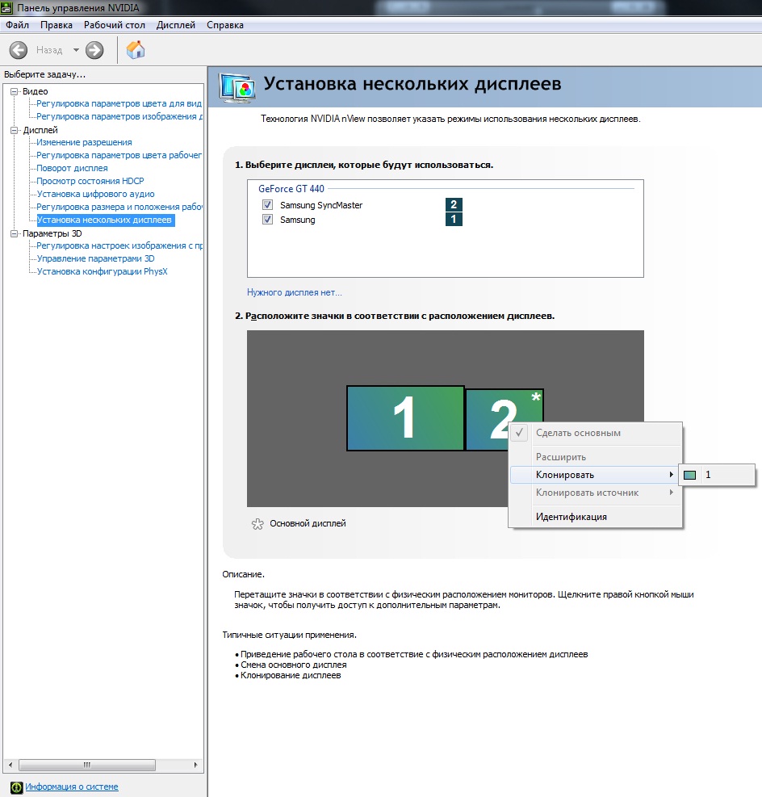Image resolution: width=762 pixels, height=797 pixels.
Task: Open the Файл menu
Action: coord(17,25)
